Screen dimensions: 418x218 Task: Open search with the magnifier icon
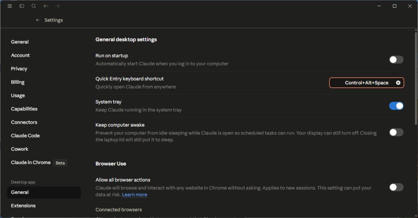pos(34,6)
